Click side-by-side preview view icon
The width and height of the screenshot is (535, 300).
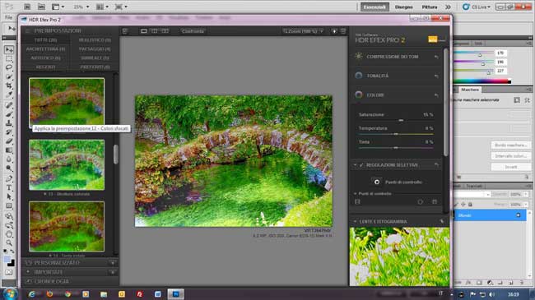(165, 31)
